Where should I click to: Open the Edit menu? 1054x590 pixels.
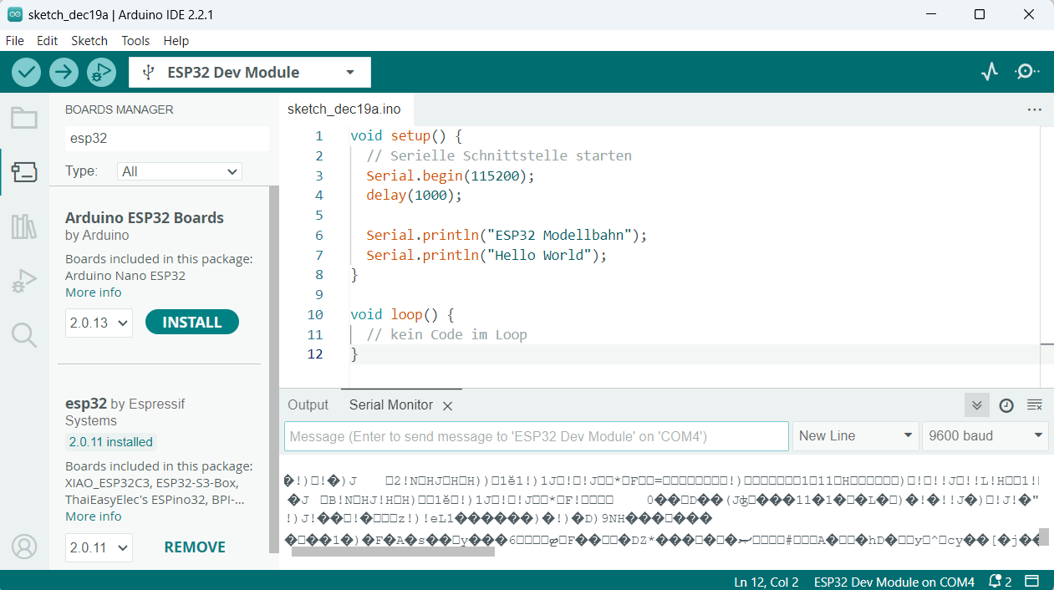pos(48,40)
